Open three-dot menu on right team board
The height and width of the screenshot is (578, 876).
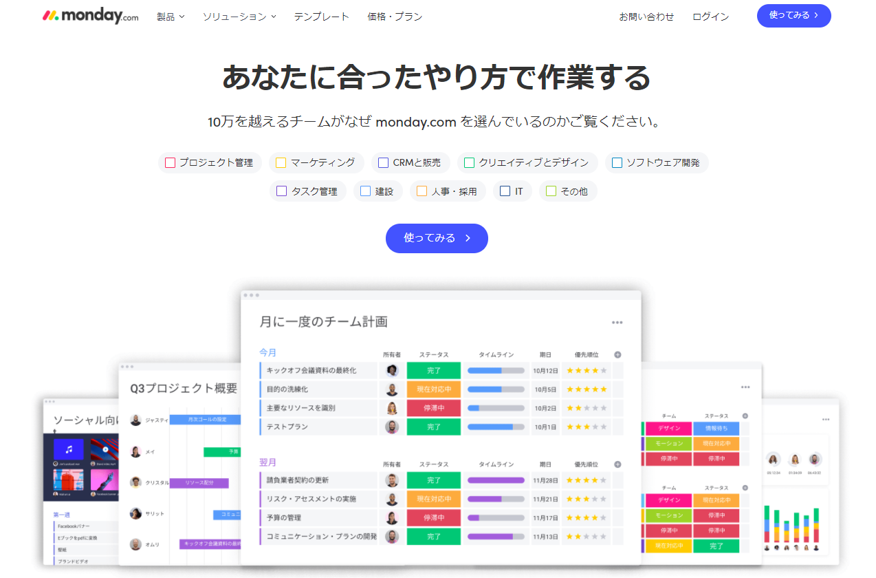coord(745,387)
